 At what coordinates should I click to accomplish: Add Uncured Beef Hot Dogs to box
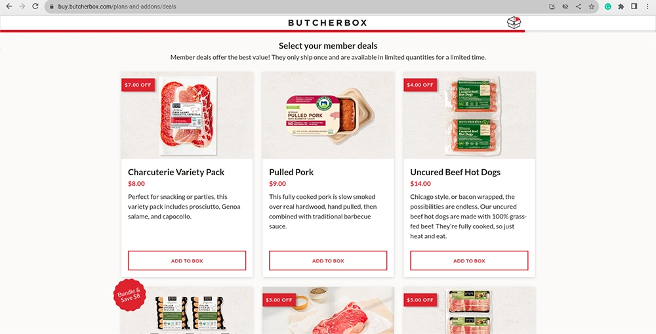click(x=469, y=261)
